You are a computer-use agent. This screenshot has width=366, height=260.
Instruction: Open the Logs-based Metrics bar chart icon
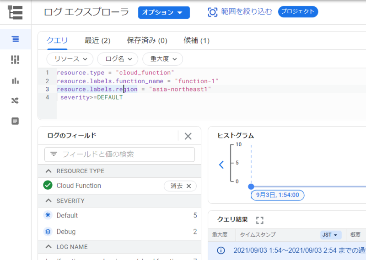(16, 81)
